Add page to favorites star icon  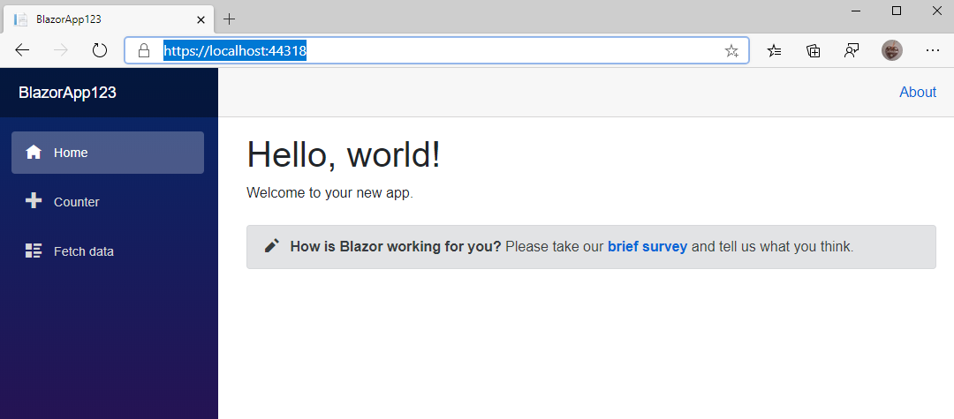731,51
